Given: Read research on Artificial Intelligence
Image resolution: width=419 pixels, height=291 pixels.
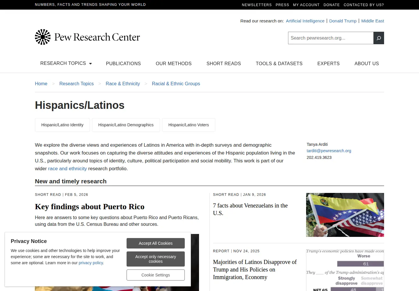Looking at the screenshot, I should click(x=305, y=21).
